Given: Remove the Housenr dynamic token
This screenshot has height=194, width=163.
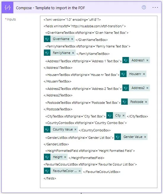Looking at the screenshot, I should 144,74.
